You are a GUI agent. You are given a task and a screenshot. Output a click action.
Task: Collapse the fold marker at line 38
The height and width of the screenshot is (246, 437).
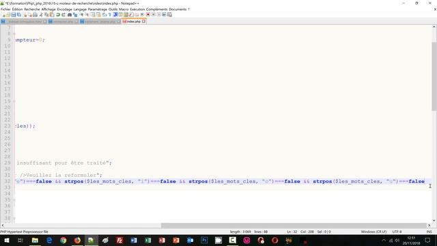coord(14,218)
